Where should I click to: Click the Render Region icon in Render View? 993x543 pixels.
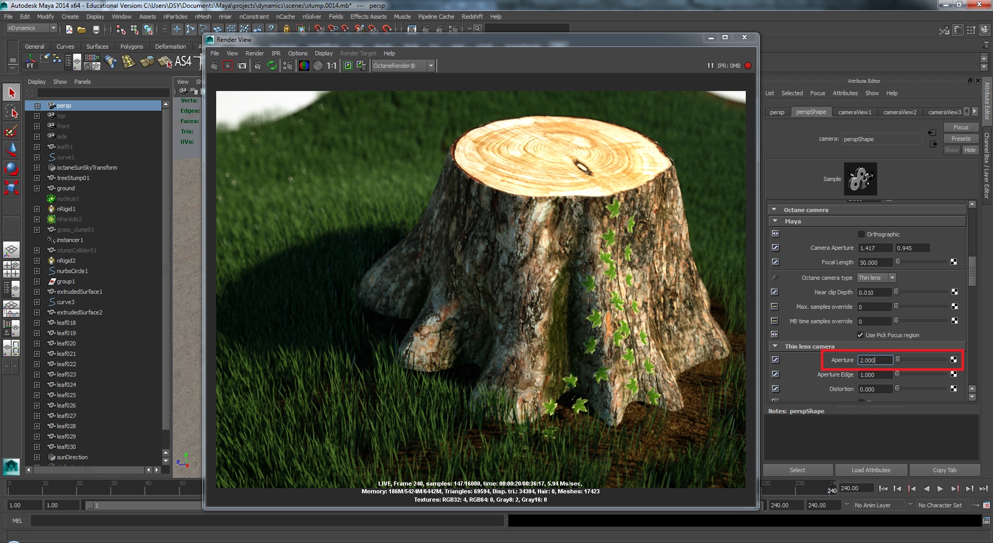pos(228,66)
